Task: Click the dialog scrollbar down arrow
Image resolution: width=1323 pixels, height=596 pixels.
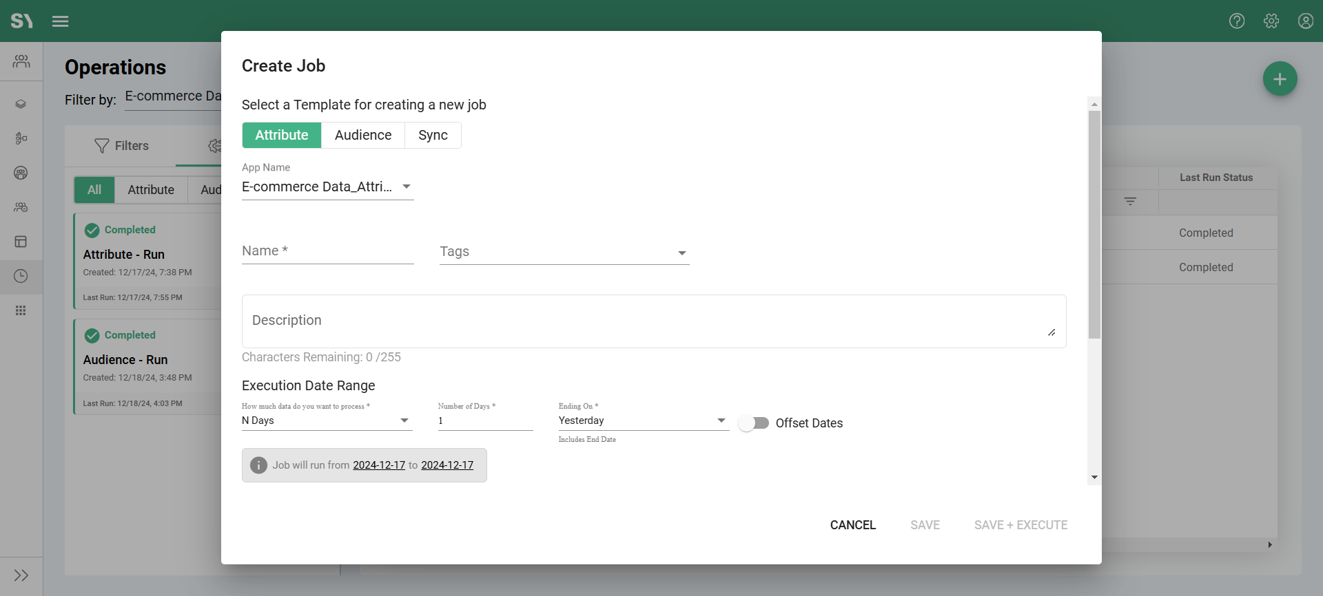Action: tap(1094, 478)
